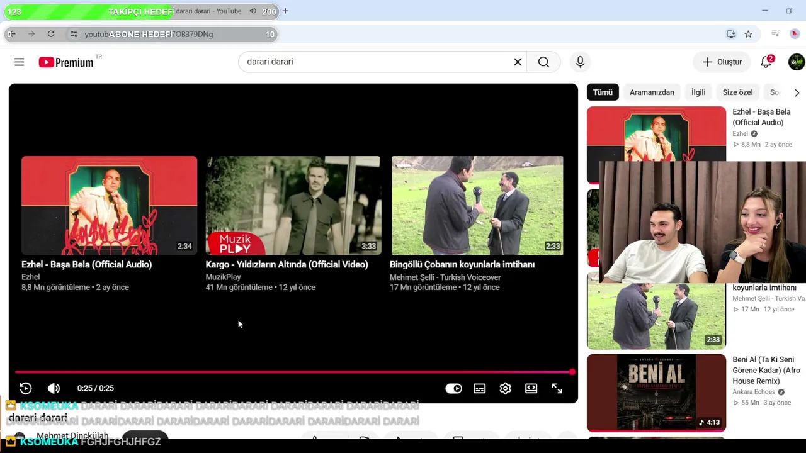Clear the search text with the X
The height and width of the screenshot is (453, 806).
518,62
